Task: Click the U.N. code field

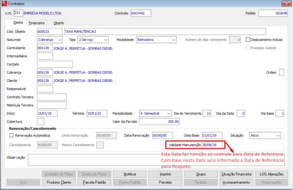Action: (18, 13)
